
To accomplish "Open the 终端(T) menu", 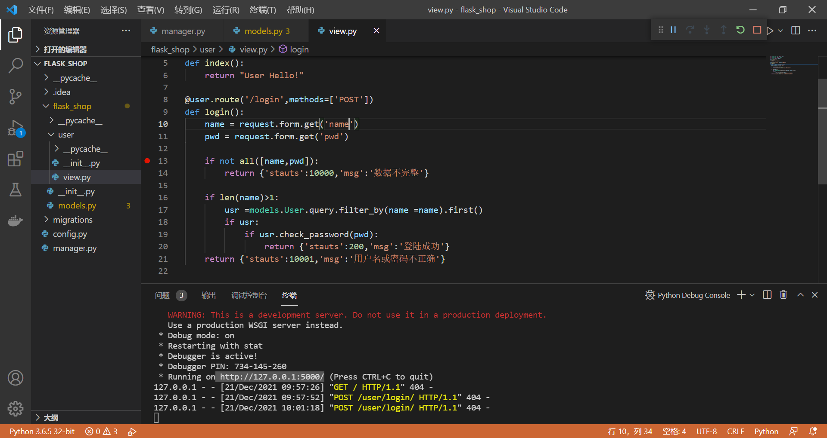I will [x=263, y=10].
